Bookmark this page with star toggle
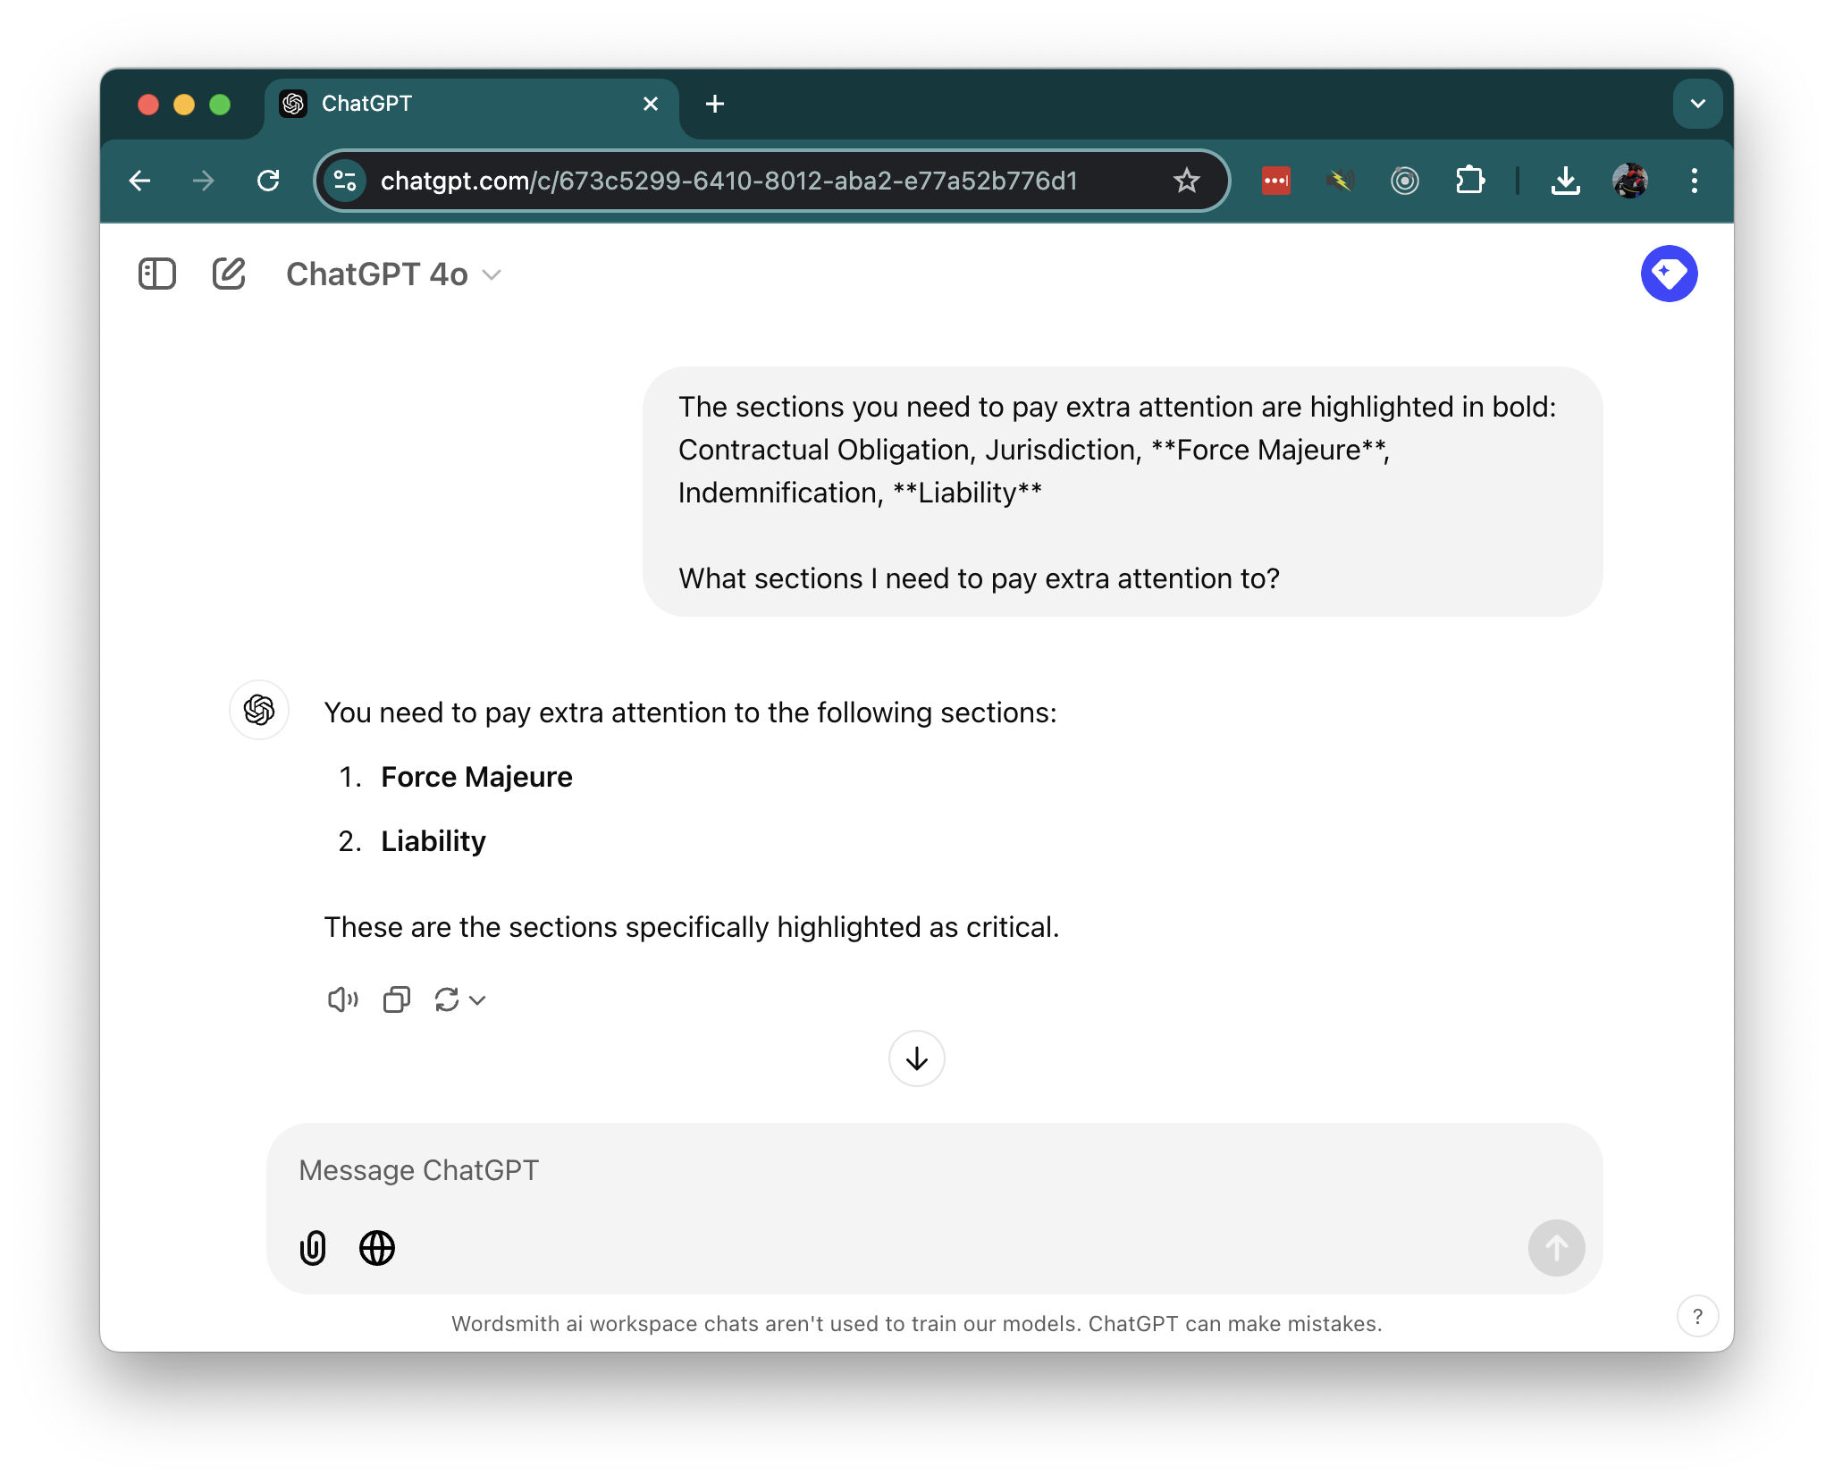 click(x=1185, y=181)
